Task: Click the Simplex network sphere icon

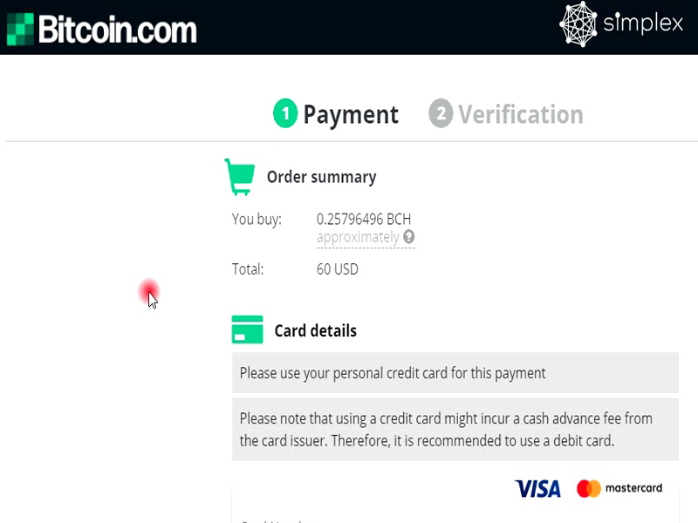Action: (578, 24)
